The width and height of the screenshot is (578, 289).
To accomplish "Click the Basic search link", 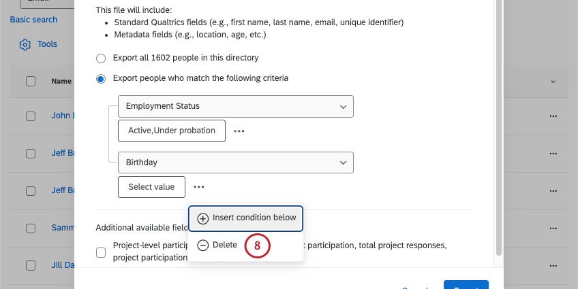I will tap(33, 20).
